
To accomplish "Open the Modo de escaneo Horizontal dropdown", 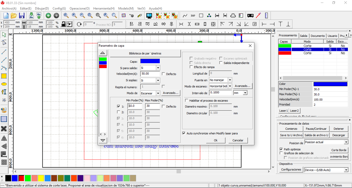I will coord(230,86).
